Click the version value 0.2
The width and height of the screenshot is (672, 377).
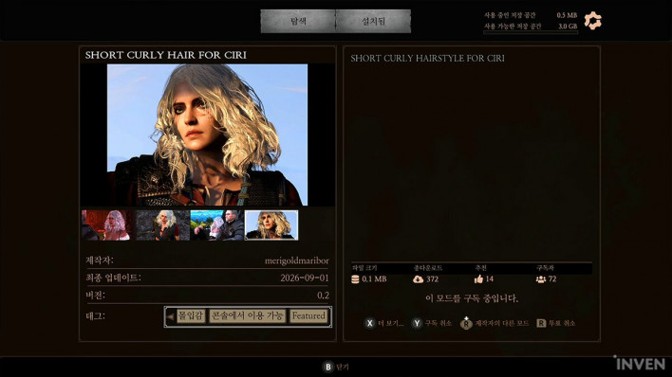[x=323, y=296]
